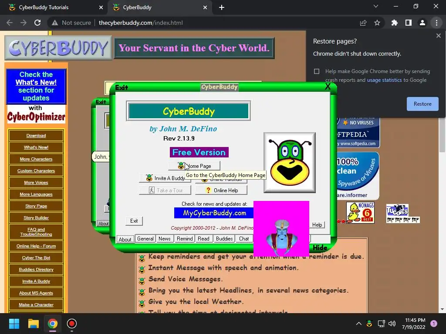This screenshot has width=446, height=334.
Task: Select the About tab in the front dialog
Action: [x=125, y=239]
